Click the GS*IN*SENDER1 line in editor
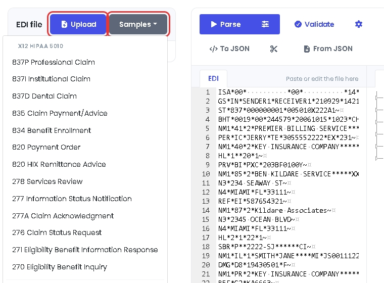384x283 pixels. pyautogui.click(x=288, y=101)
